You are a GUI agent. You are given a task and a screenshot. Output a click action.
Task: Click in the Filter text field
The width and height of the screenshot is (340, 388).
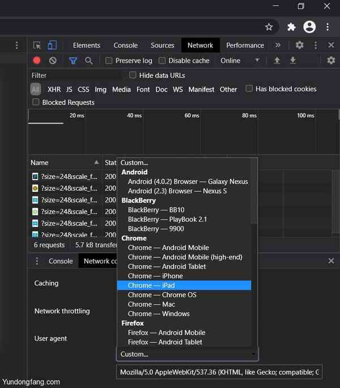pyautogui.click(x=75, y=75)
